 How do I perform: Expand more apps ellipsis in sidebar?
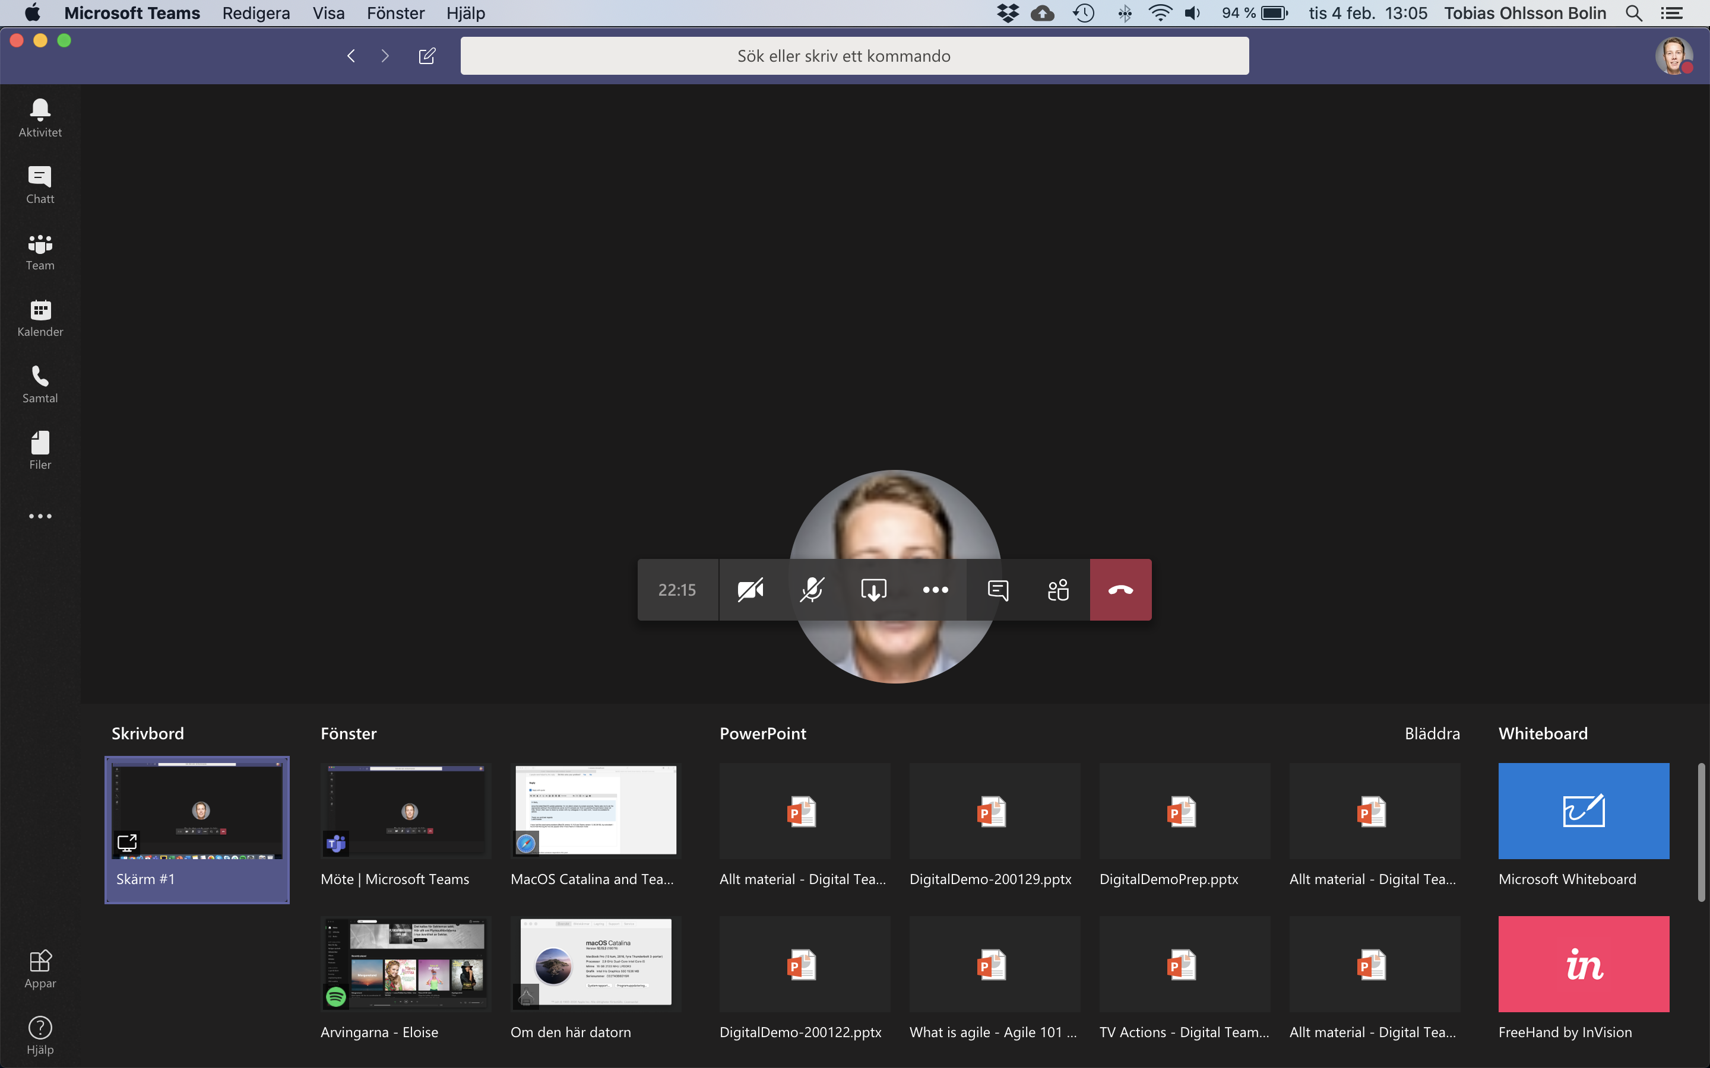tap(40, 516)
